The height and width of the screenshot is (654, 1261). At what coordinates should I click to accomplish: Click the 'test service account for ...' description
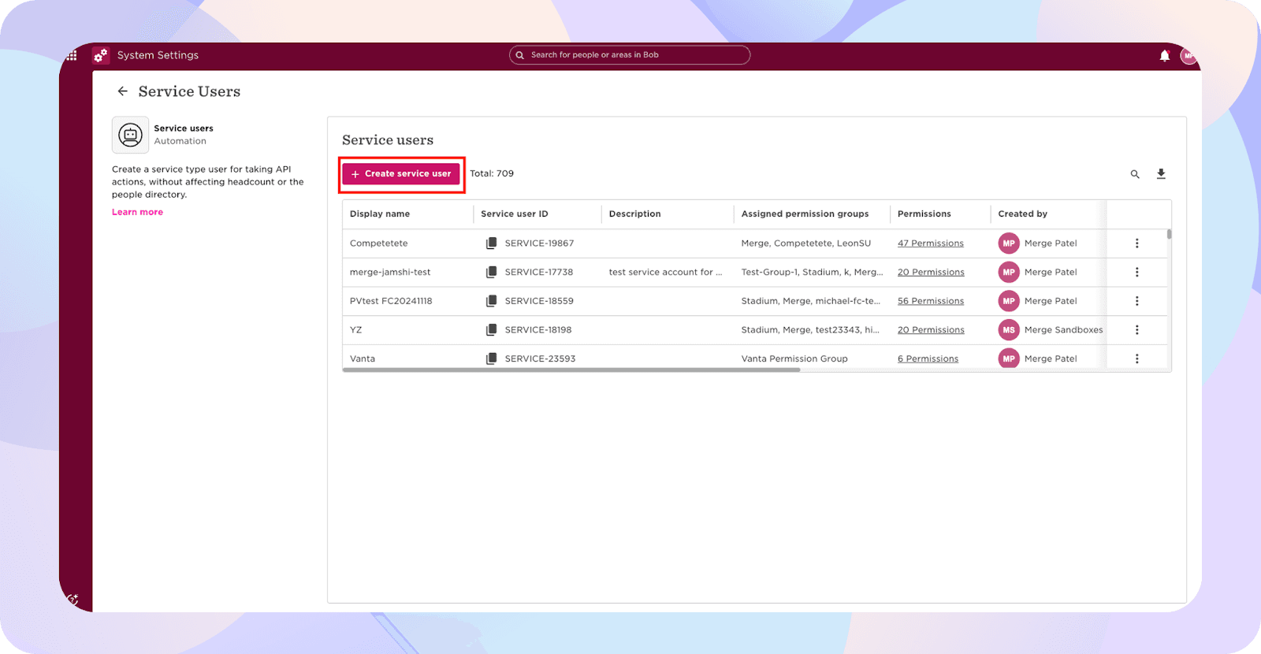pyautogui.click(x=665, y=272)
